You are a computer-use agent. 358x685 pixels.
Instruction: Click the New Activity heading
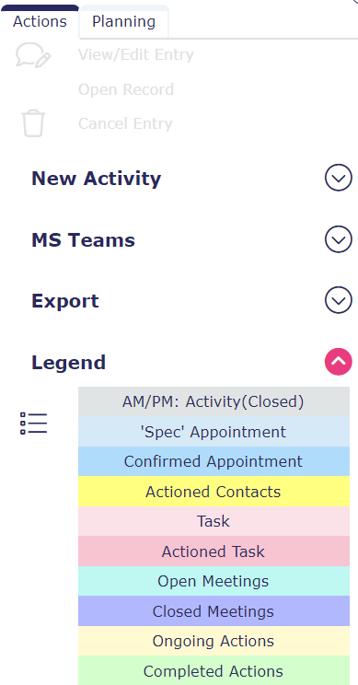(x=96, y=179)
